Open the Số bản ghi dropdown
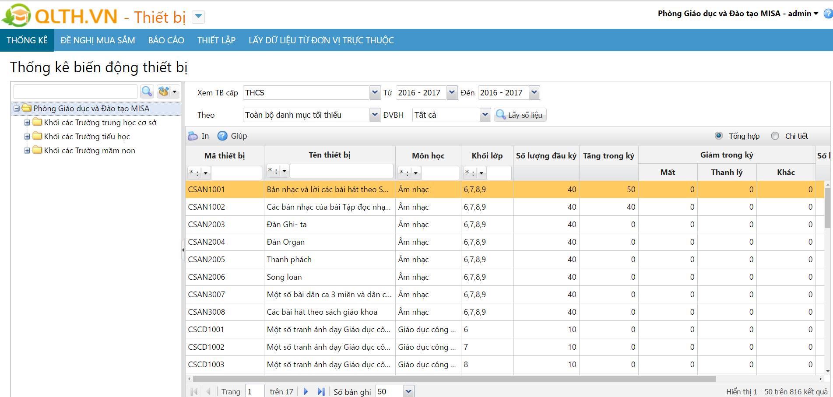This screenshot has height=397, width=833. [408, 392]
